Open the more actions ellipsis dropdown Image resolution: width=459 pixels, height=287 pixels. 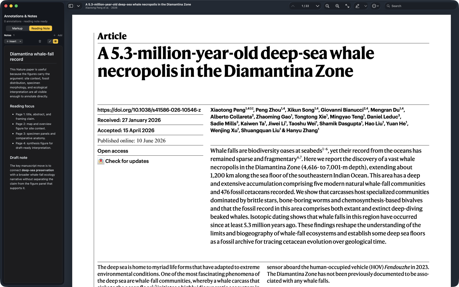pos(375,6)
